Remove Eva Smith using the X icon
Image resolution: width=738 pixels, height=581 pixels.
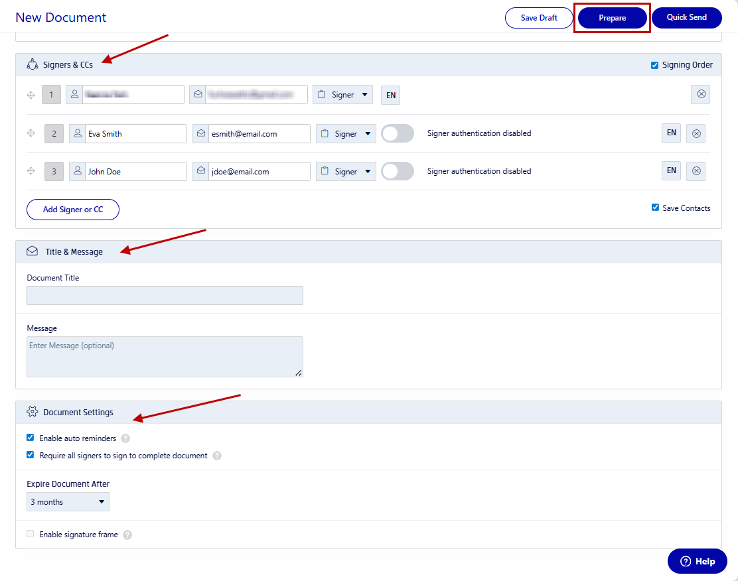(696, 133)
